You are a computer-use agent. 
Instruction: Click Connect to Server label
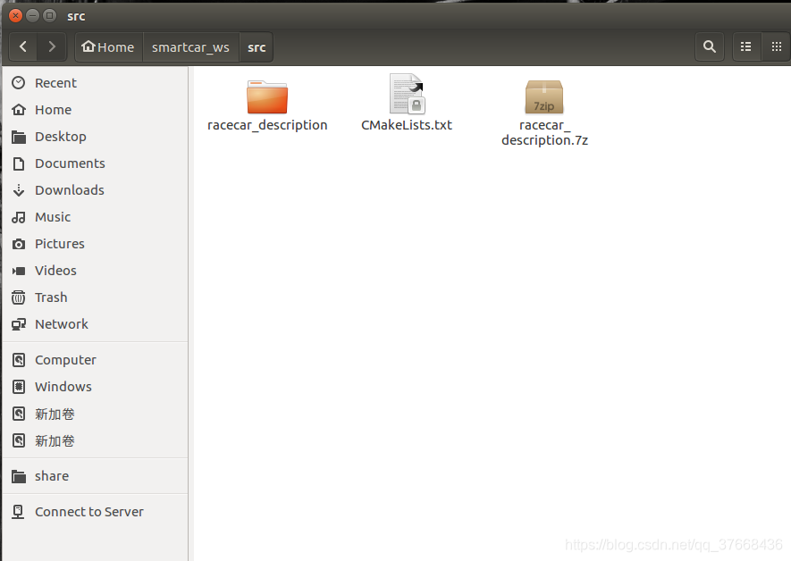(x=88, y=512)
